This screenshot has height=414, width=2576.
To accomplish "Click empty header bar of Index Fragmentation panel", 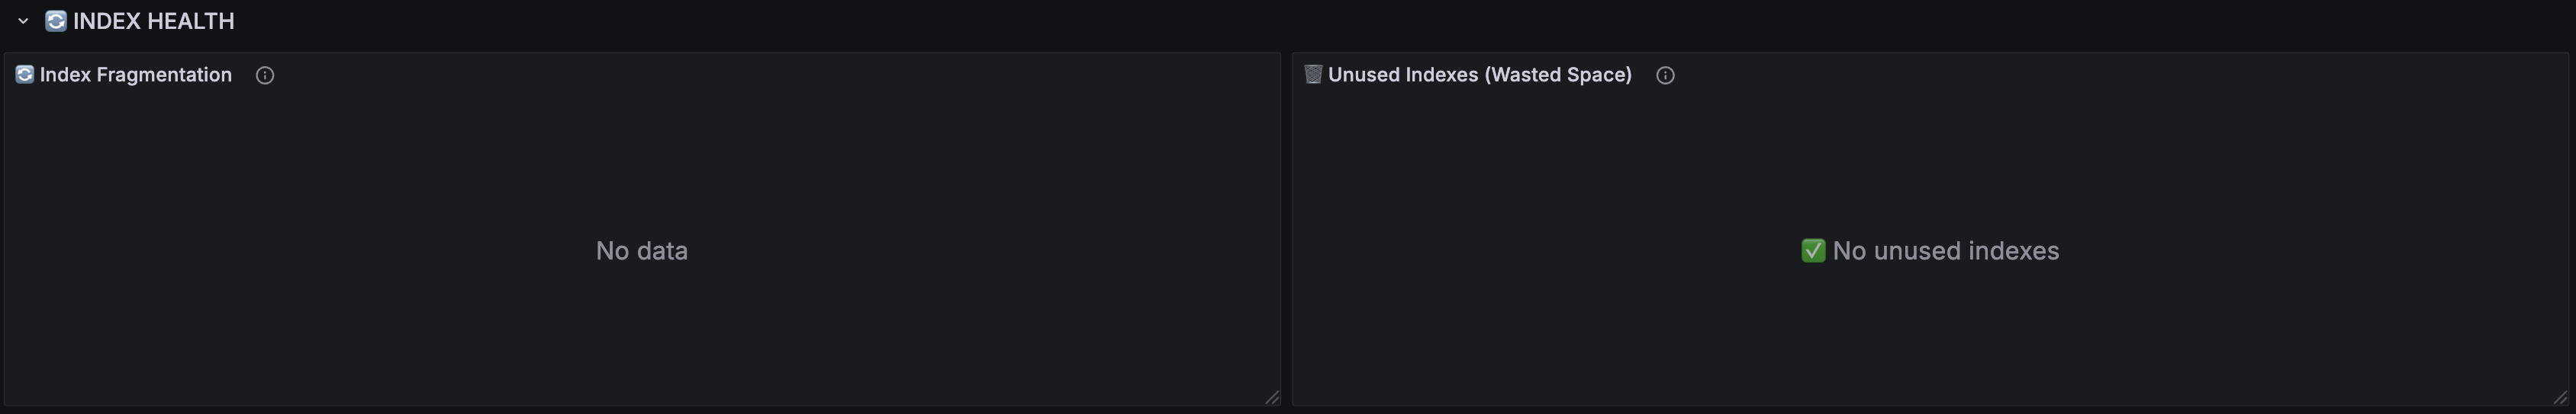I will click(770, 75).
